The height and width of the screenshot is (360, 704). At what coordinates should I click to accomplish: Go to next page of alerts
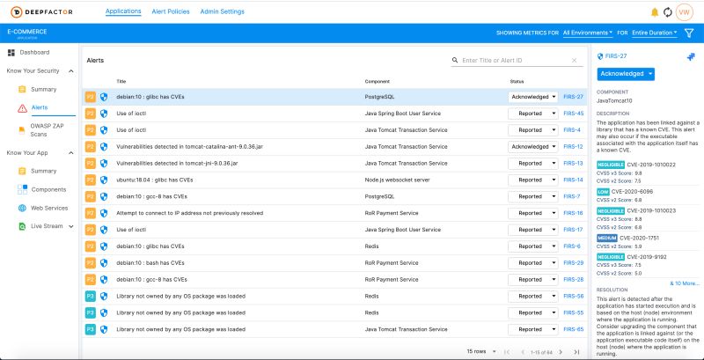click(x=561, y=352)
